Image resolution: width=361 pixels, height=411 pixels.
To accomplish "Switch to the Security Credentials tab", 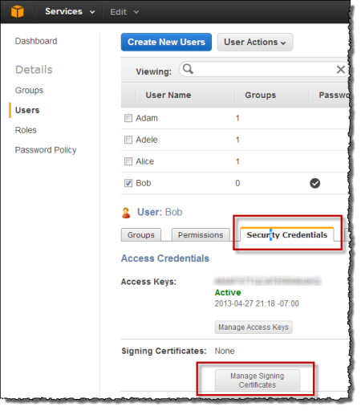I will point(286,234).
